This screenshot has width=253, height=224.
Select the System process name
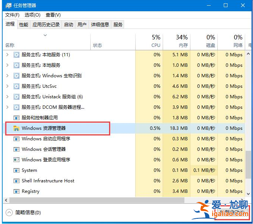pyautogui.click(x=29, y=170)
